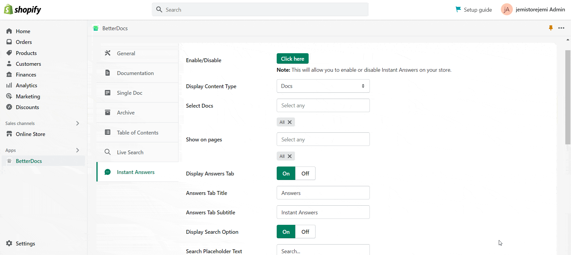Click the Instant Answers chat bubble icon
This screenshot has height=255, width=571.
click(108, 172)
